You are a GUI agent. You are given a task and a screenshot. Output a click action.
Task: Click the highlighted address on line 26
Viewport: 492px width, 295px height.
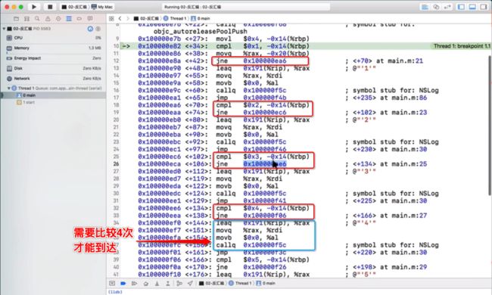click(x=265, y=164)
